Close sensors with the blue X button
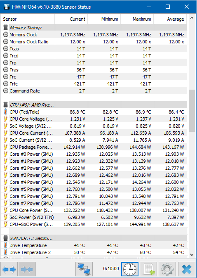Image resolution: width=197 pixels, height=278 pixels. 187,269
